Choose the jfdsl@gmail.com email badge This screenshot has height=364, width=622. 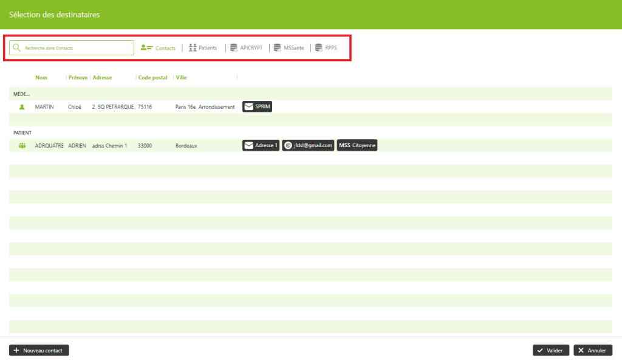tap(308, 146)
